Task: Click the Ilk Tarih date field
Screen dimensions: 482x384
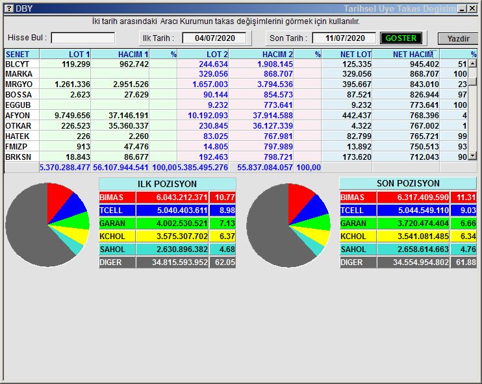Action: coord(214,38)
